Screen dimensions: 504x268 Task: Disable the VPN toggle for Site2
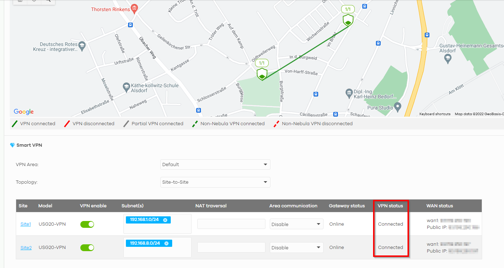click(x=87, y=248)
